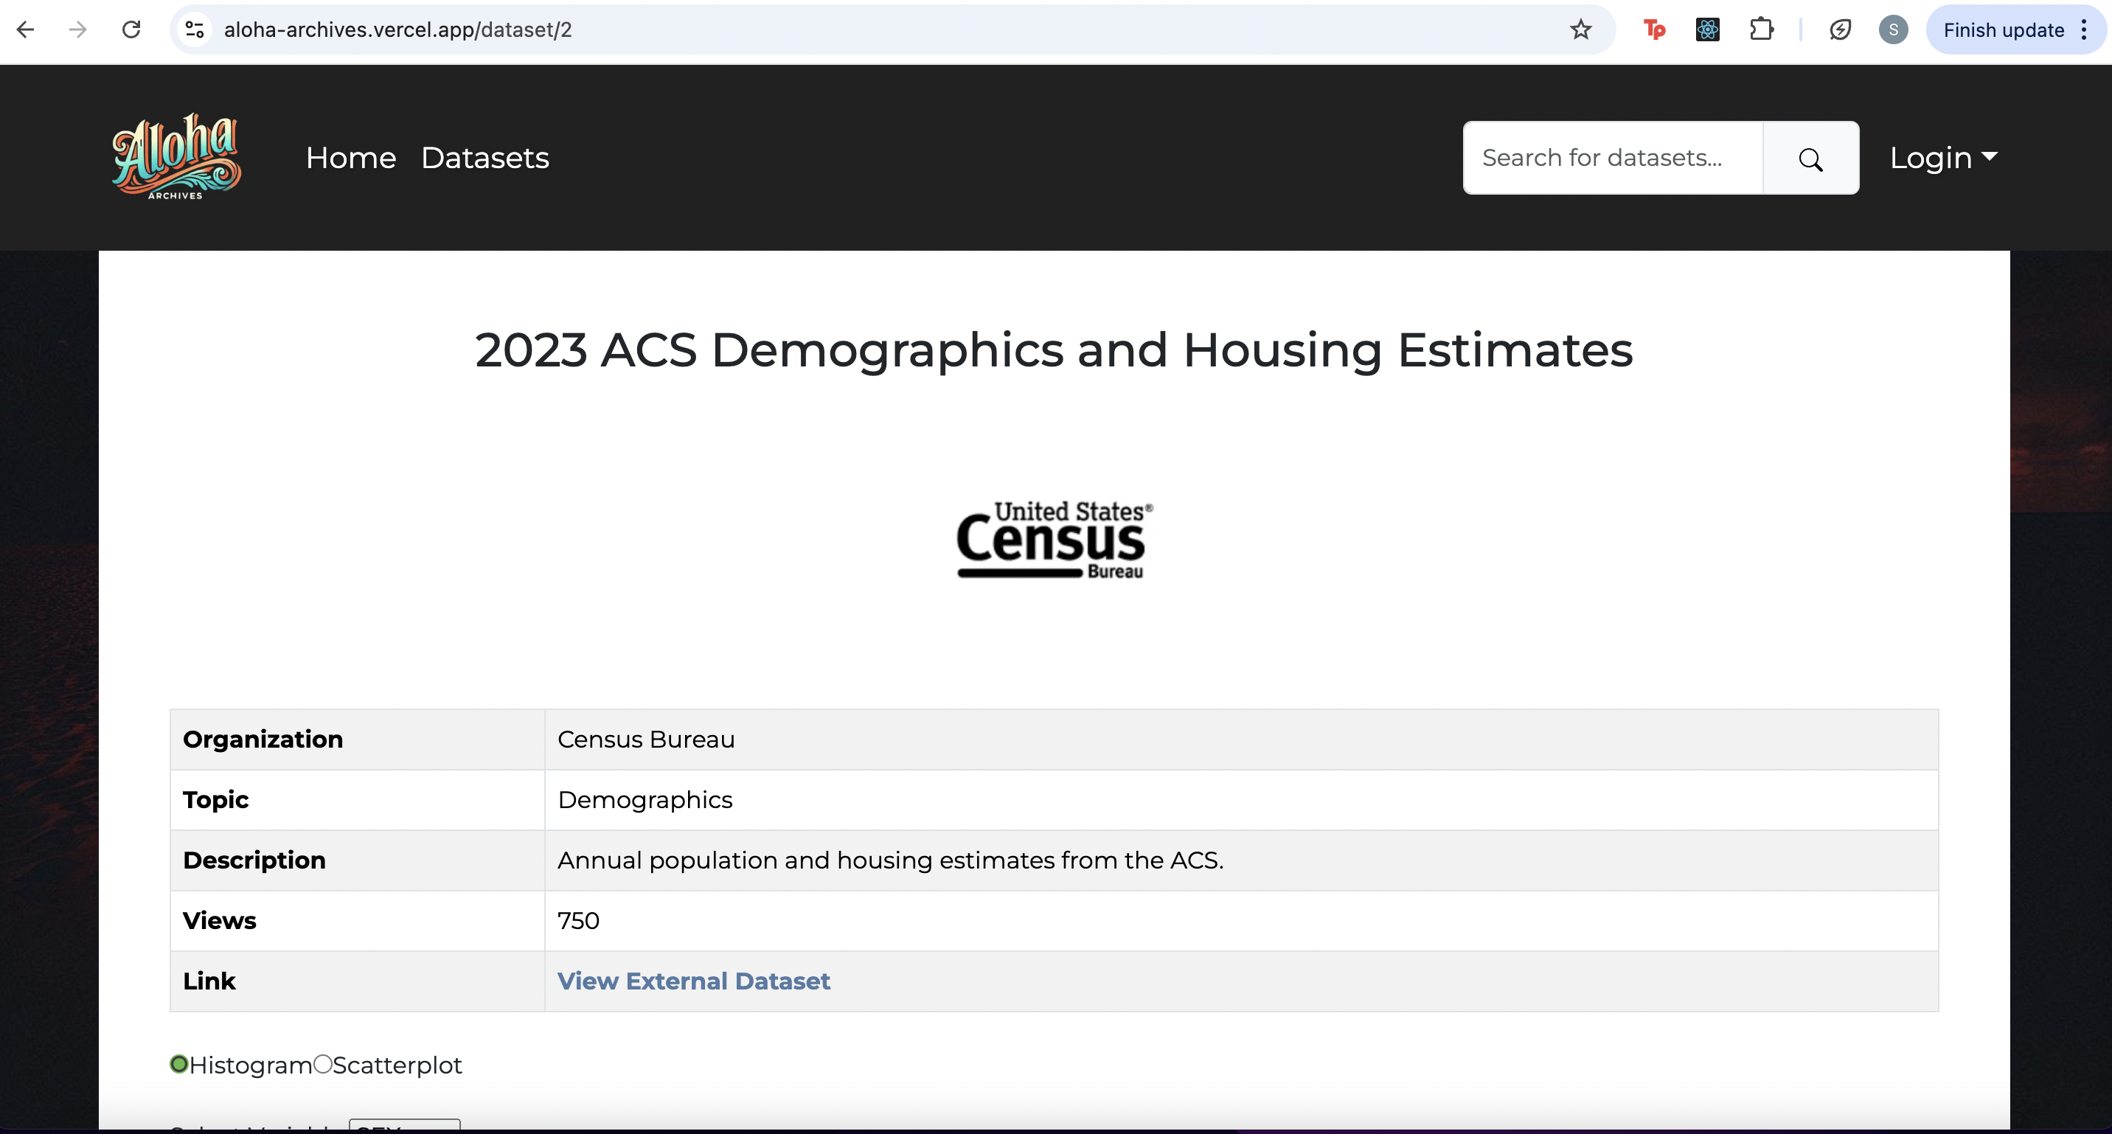Reload the current page
The image size is (2112, 1134).
pyautogui.click(x=131, y=30)
